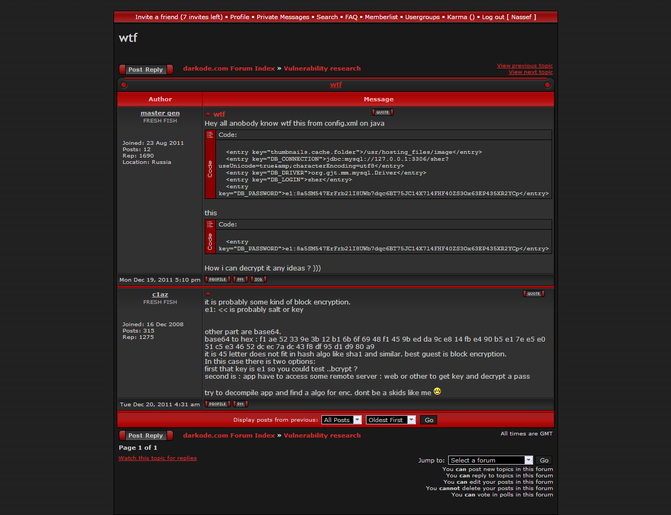Open Memberlist from top navigation

click(381, 17)
